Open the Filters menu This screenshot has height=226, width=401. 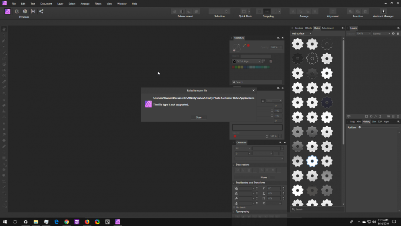click(x=98, y=4)
